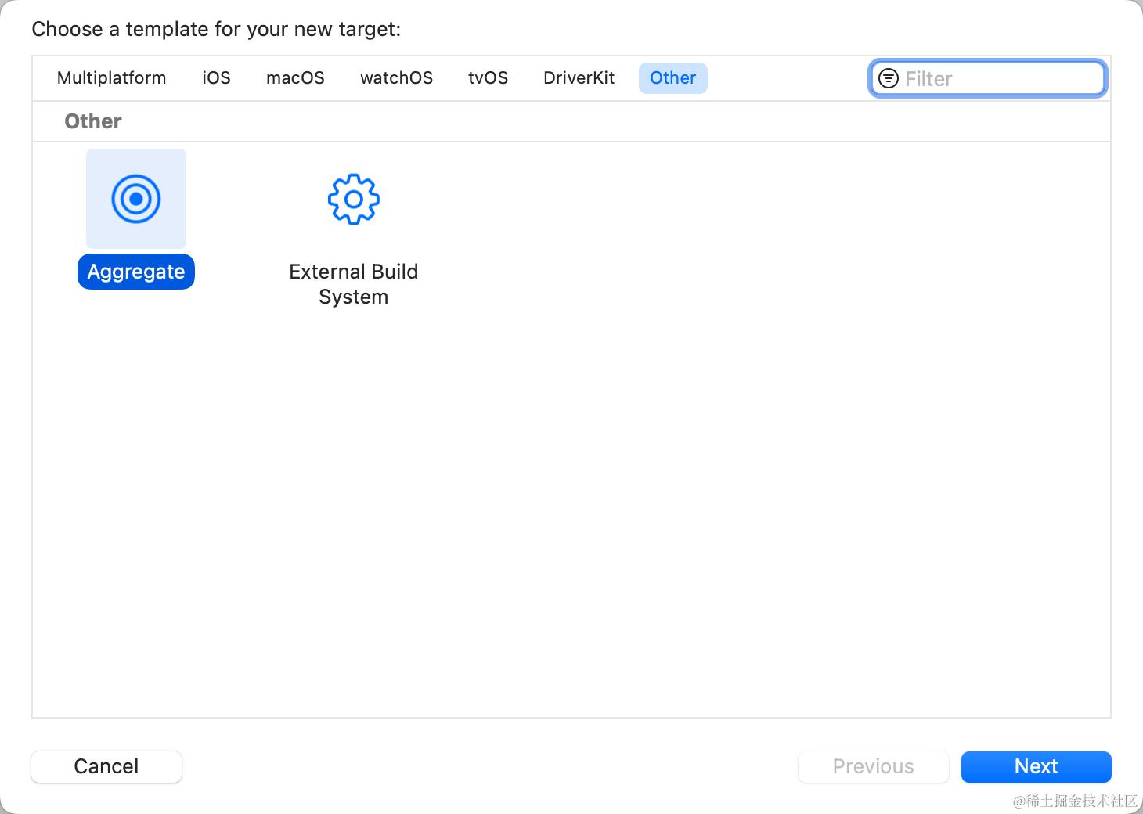Go to the tvOS tab
The width and height of the screenshot is (1143, 814).
[488, 78]
